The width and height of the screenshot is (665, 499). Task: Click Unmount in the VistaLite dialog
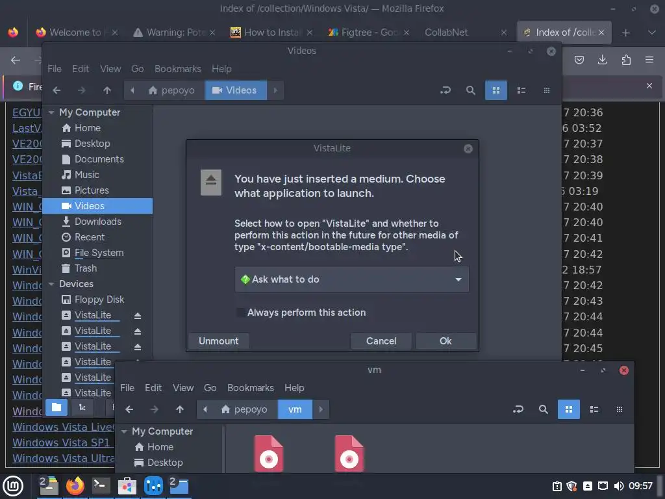[218, 341]
